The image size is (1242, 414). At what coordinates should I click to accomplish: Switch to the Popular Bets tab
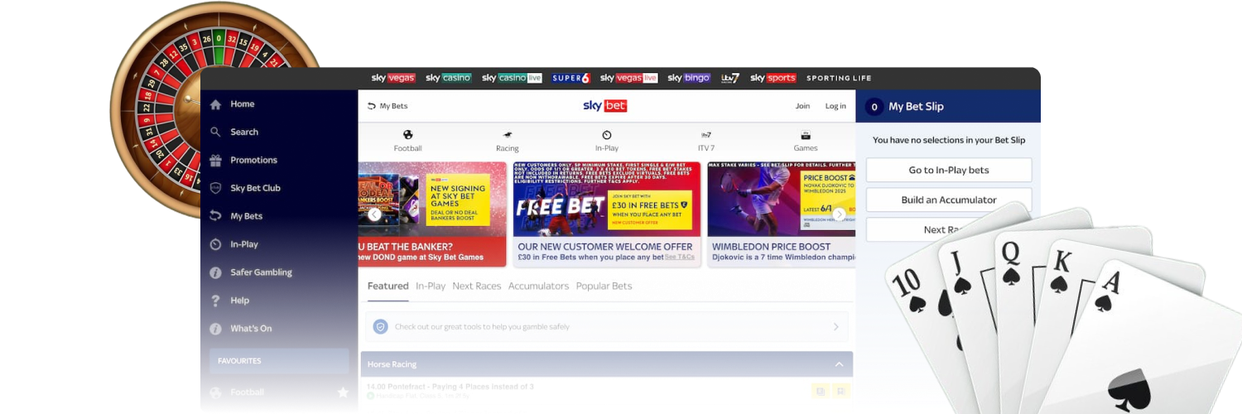604,286
